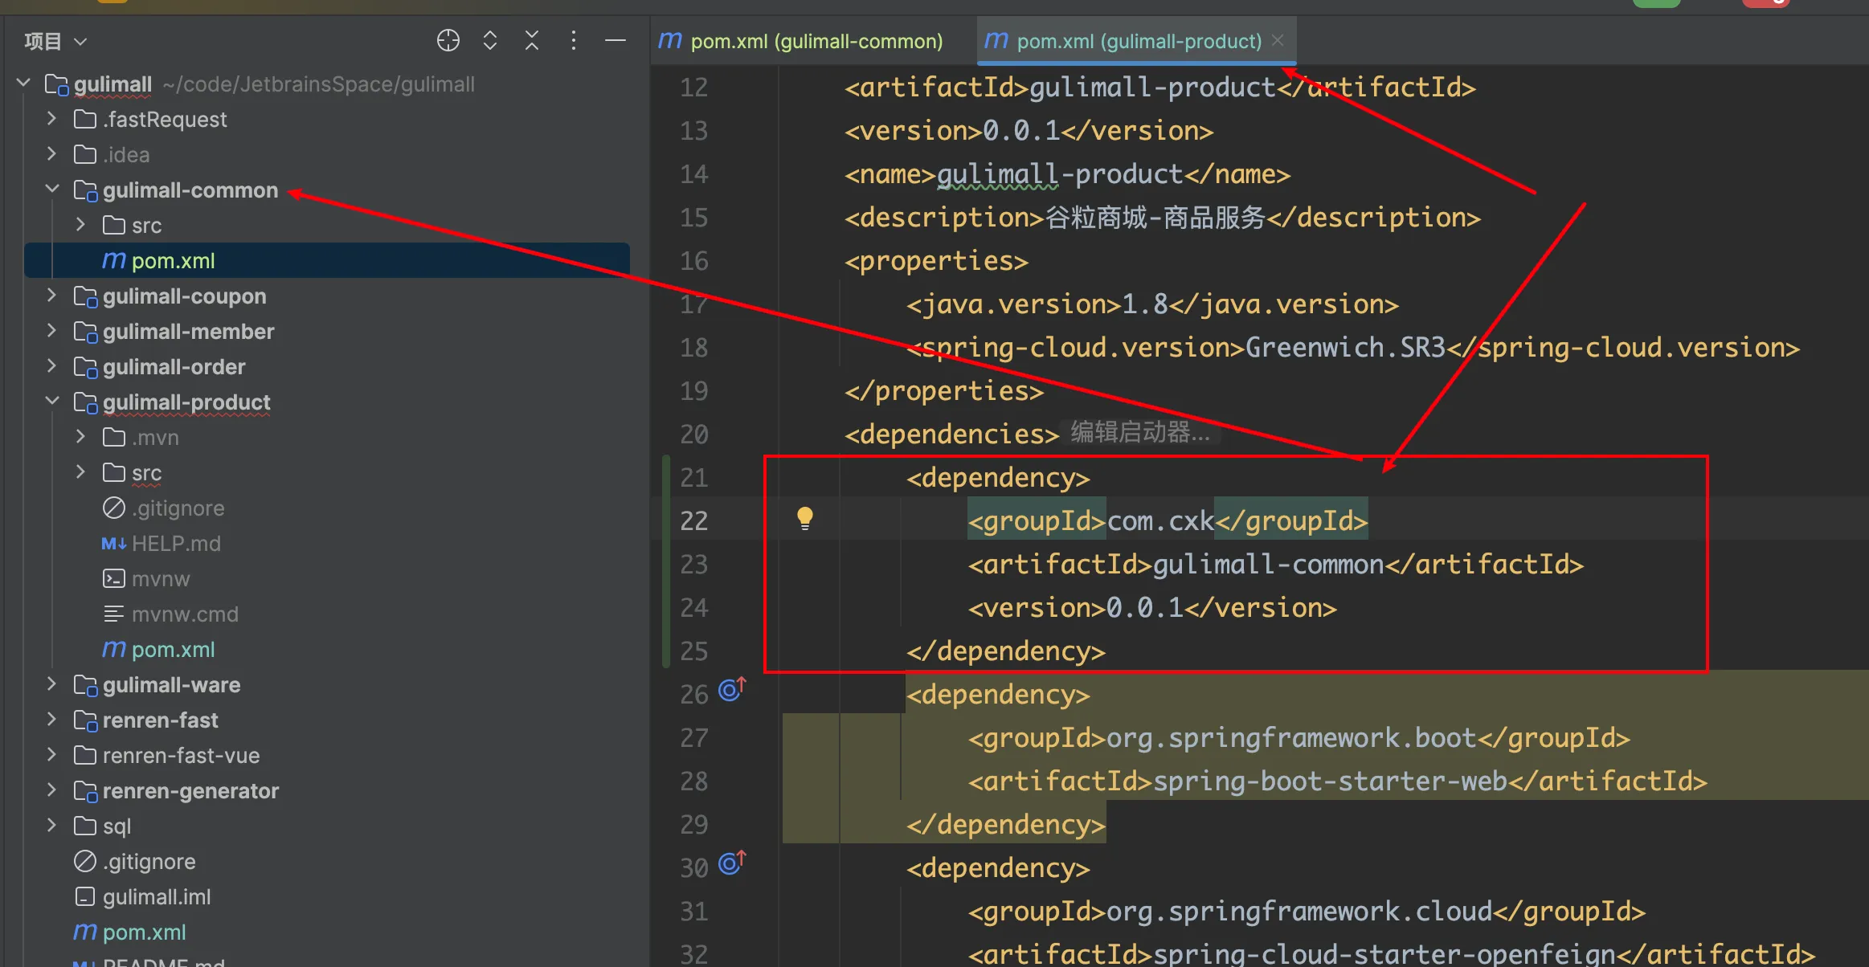This screenshot has height=967, width=1869.
Task: Expand the renren-generator module
Action: pyautogui.click(x=52, y=790)
